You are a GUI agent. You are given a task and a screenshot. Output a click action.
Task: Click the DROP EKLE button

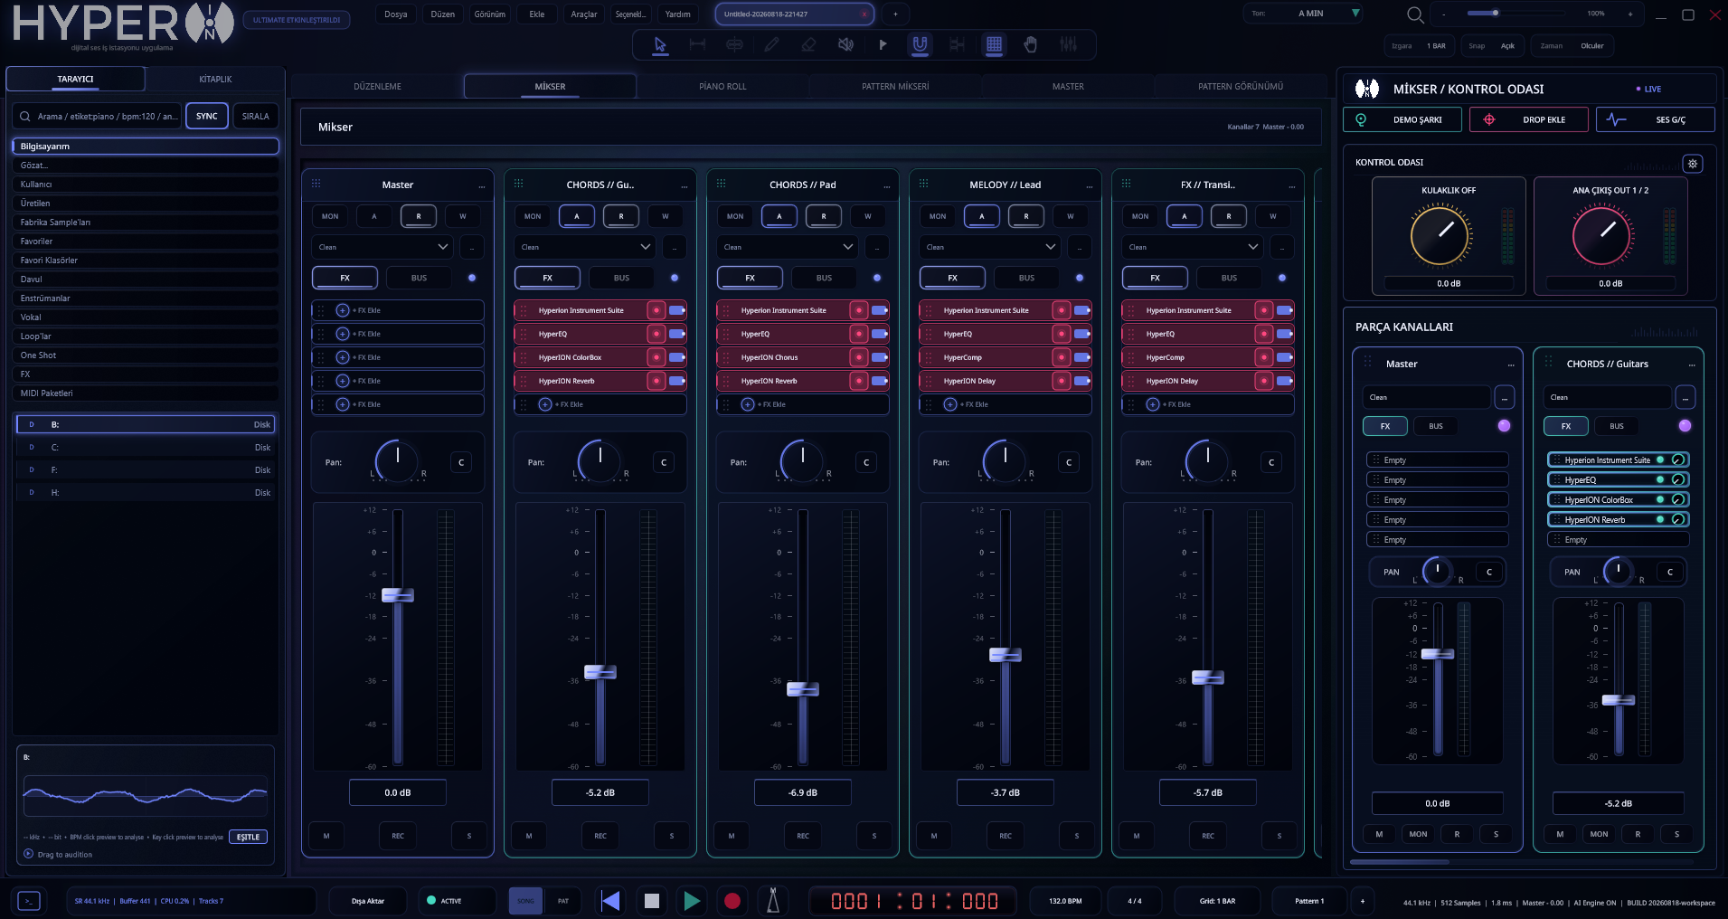coord(1529,119)
